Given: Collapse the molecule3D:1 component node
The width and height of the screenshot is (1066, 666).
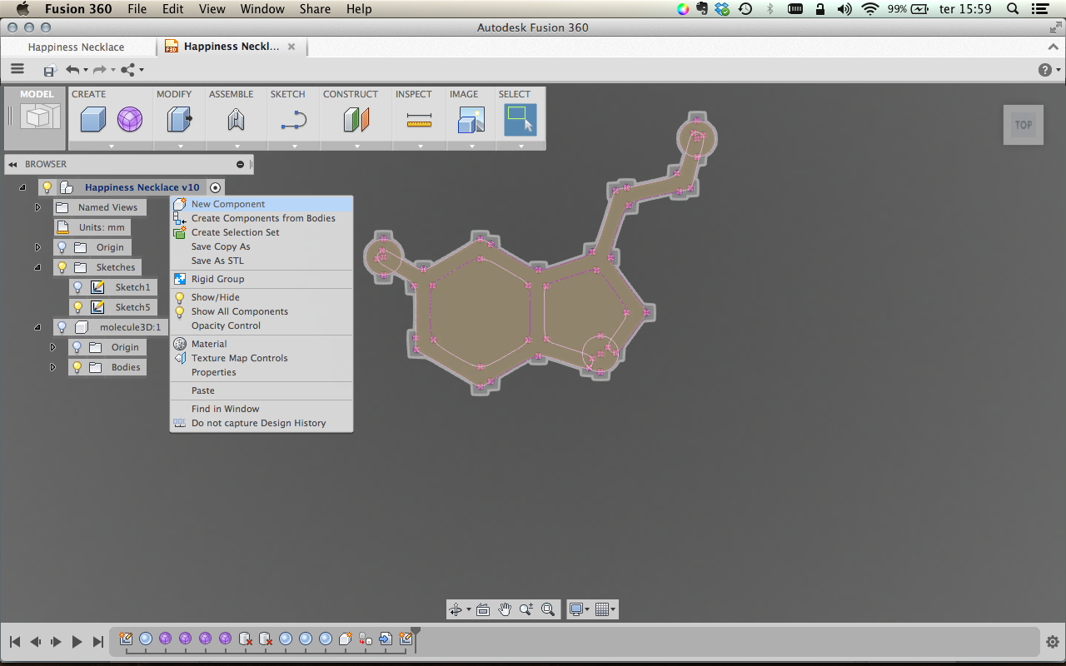Looking at the screenshot, I should pyautogui.click(x=37, y=327).
